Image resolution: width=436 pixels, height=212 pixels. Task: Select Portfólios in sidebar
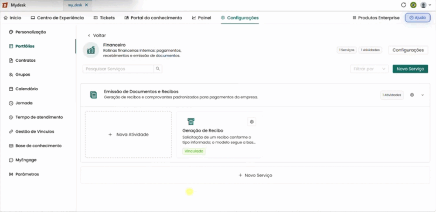22,46
